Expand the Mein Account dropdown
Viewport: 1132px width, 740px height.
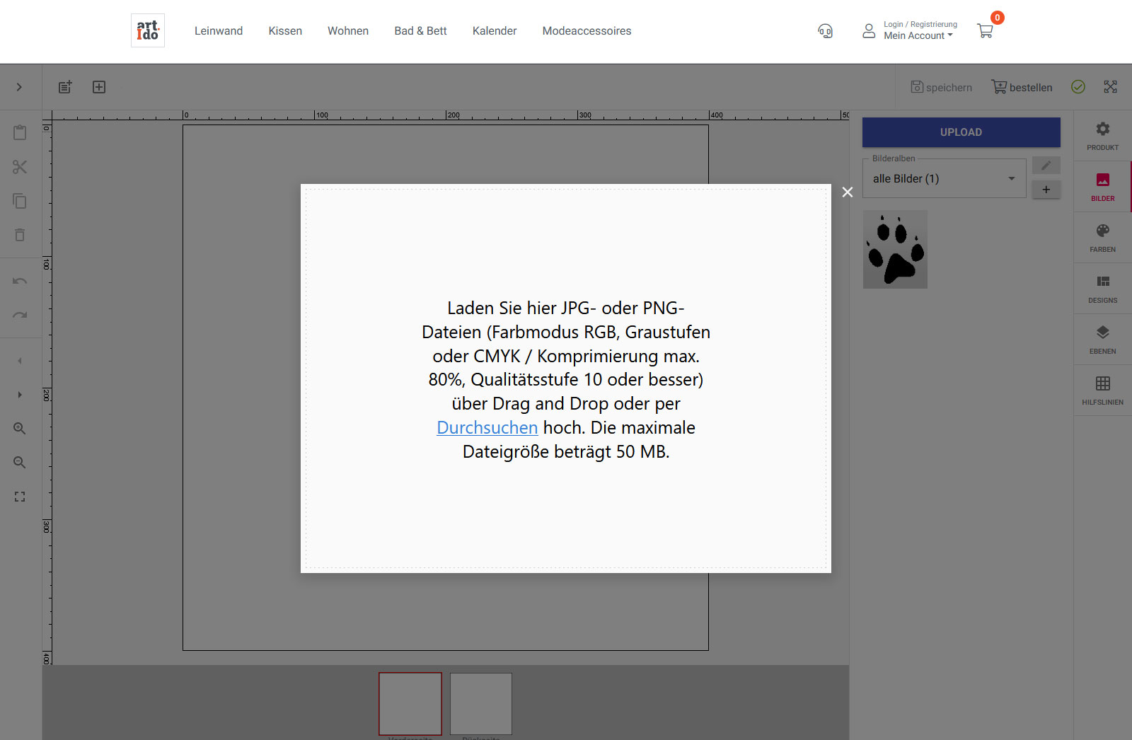click(x=918, y=35)
